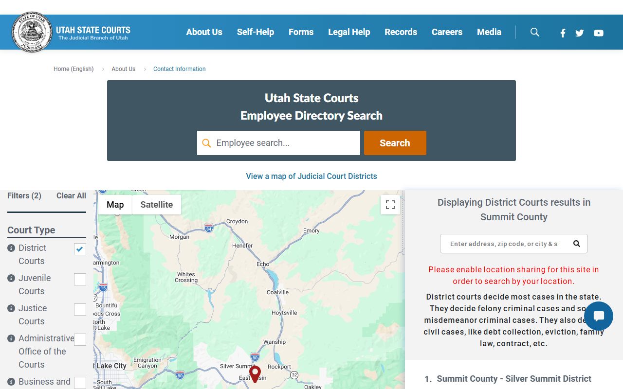Click Rockport label on the map
The image size is (623, 389).
pyautogui.click(x=279, y=367)
